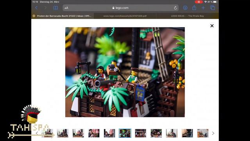Viewport: 250px width, 141px height.
Task: Tap the battery 81 % indicator
Action: coord(212,2)
